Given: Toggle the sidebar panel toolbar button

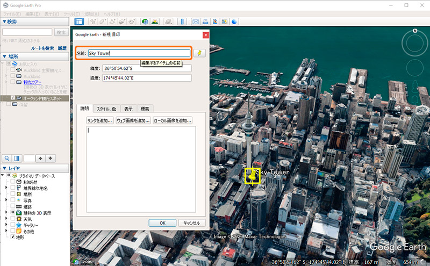Looking at the screenshot, I should [x=79, y=21].
